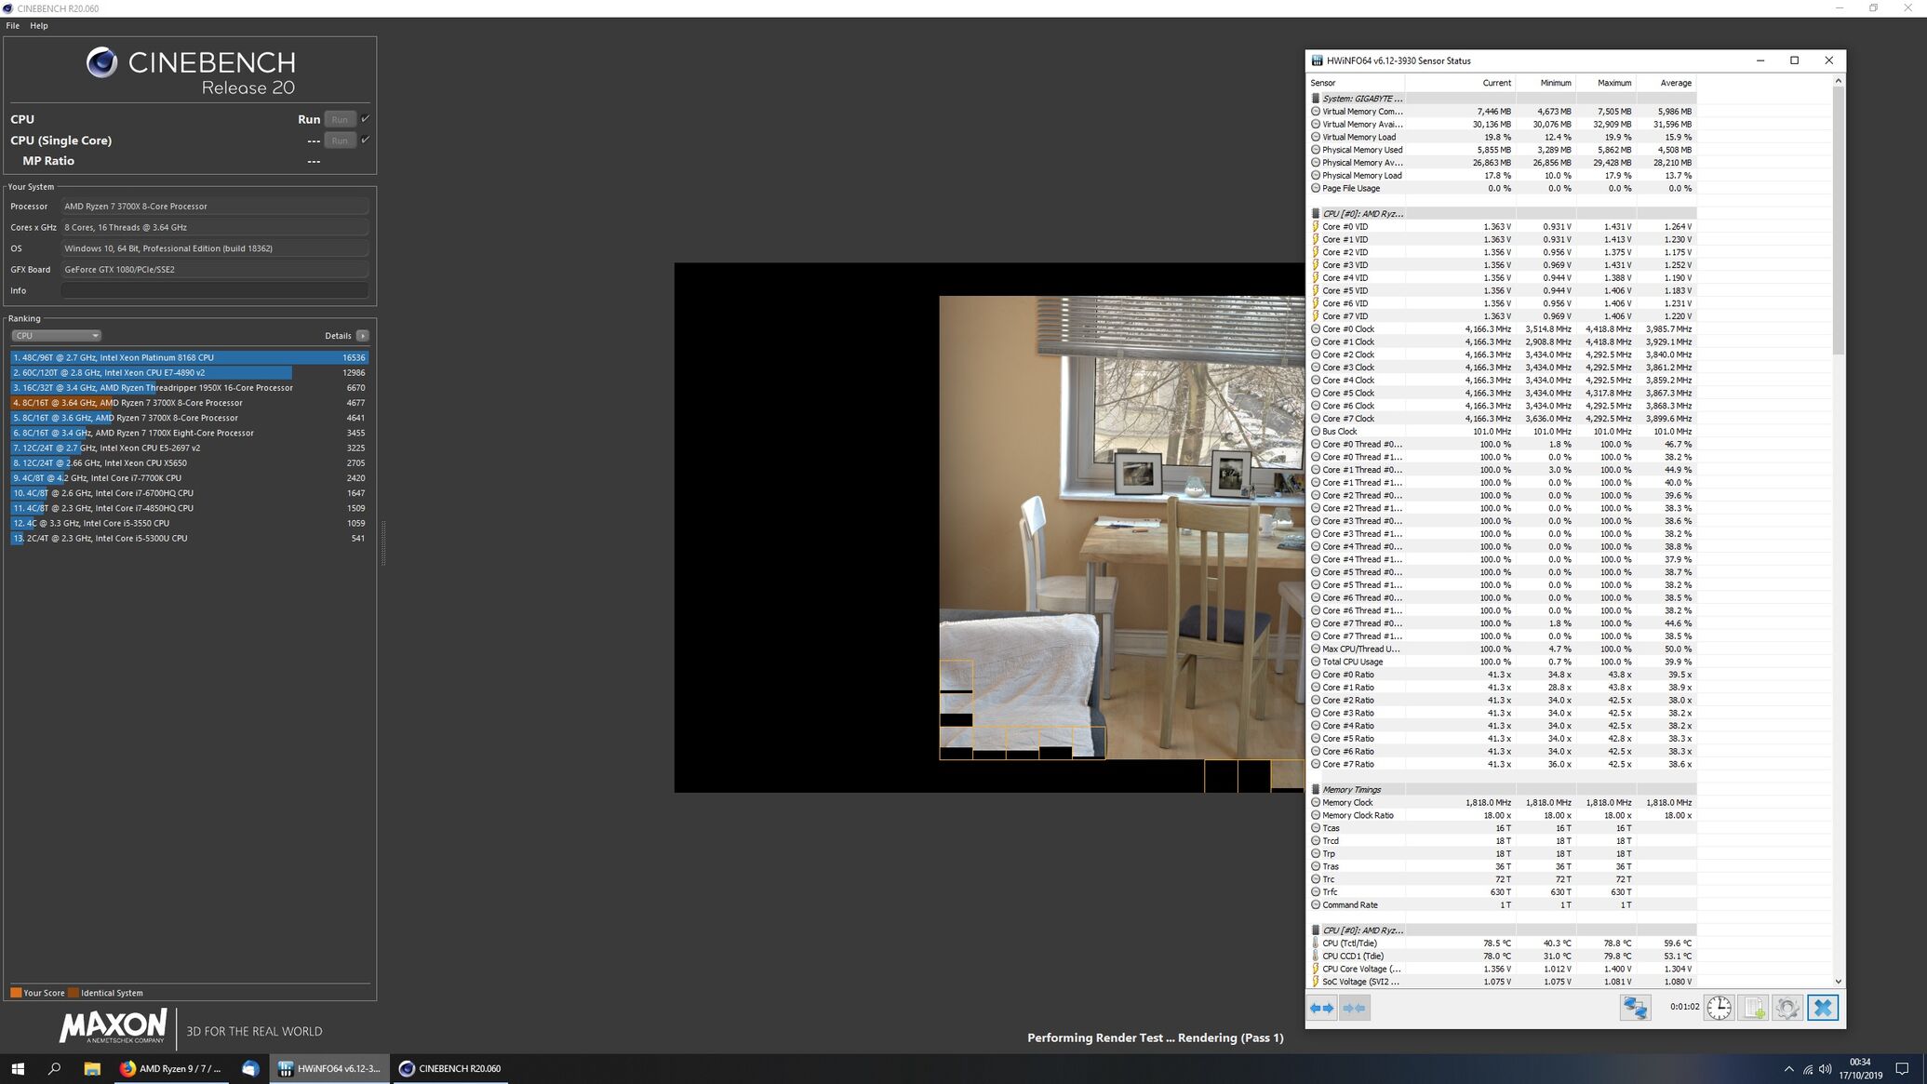Click the SoC Voltage sensor icon
Viewport: 1927px width, 1084px height.
point(1316,981)
